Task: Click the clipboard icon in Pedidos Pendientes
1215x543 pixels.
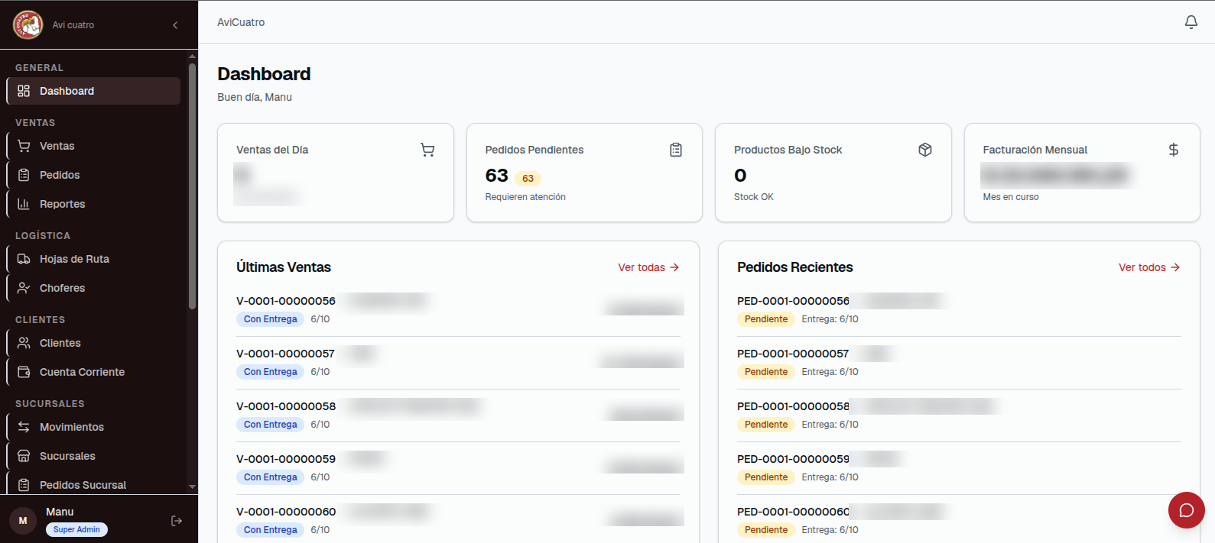Action: (x=676, y=150)
